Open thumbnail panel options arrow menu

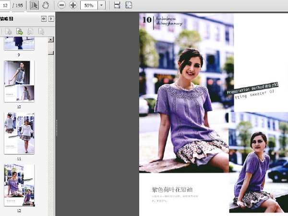point(51,19)
